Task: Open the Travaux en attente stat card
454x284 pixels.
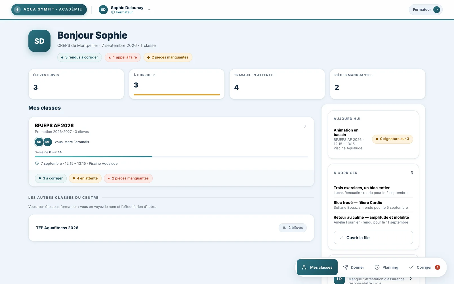Action: [277, 84]
